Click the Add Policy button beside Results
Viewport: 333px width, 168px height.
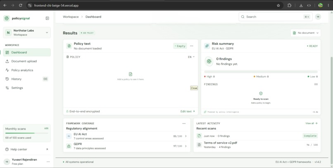click(87, 33)
